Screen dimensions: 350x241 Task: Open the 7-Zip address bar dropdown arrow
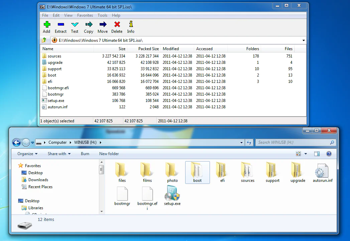[x=303, y=40]
